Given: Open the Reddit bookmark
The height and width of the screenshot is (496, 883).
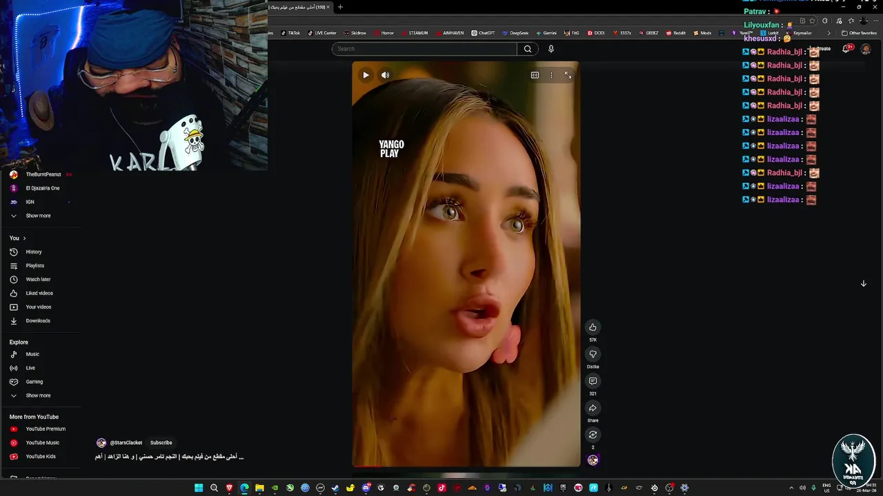Looking at the screenshot, I should pyautogui.click(x=676, y=33).
